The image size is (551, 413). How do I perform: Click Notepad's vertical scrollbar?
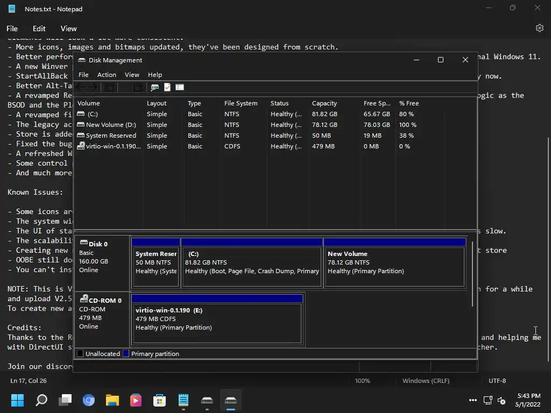548,250
